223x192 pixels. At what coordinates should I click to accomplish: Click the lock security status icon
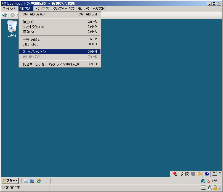click(x=215, y=188)
